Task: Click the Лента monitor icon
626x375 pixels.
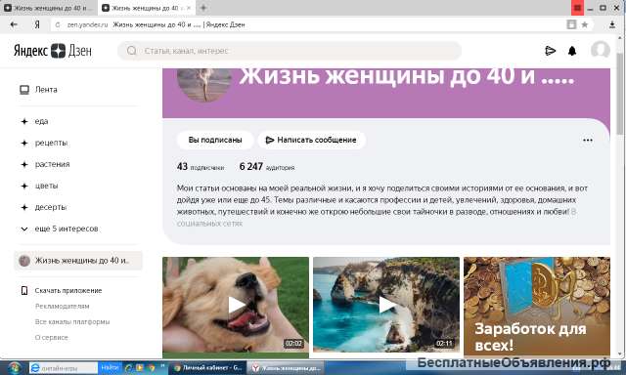Action: coord(24,90)
